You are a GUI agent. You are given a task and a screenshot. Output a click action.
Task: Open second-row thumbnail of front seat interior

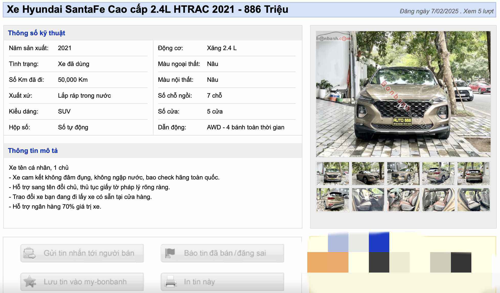[x=368, y=200]
